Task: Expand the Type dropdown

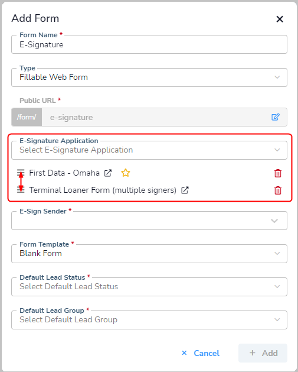Action: pos(149,77)
